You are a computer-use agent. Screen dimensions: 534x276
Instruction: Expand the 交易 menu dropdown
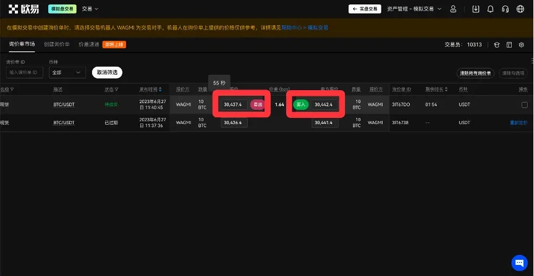tap(90, 9)
